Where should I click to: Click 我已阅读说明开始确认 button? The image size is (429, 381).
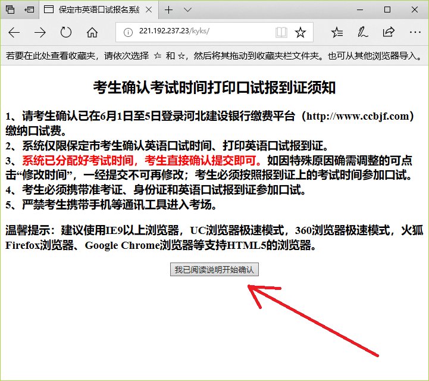(x=214, y=270)
